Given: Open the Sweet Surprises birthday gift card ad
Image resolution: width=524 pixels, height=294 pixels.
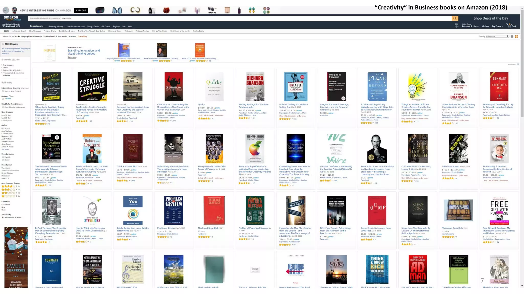Looking at the screenshot, I should [16, 257].
